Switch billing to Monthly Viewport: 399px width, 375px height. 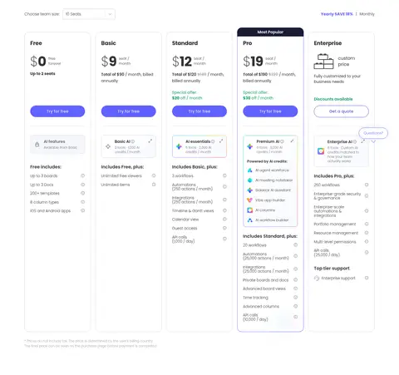[x=367, y=14]
